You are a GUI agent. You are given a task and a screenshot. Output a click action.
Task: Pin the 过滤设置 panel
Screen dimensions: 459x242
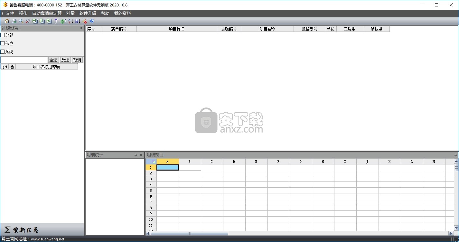(81, 28)
